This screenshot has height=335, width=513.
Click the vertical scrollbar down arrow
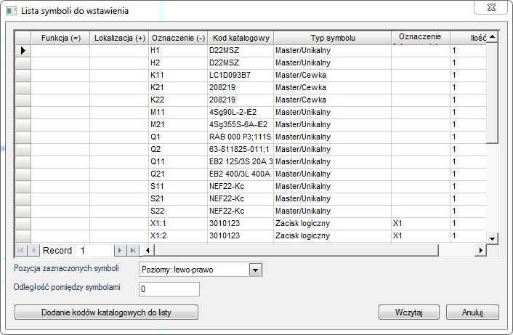pos(492,238)
